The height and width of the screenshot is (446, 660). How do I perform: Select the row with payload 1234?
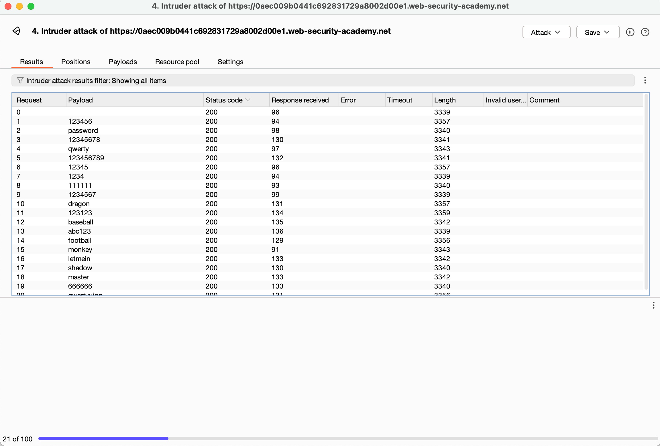(328, 176)
